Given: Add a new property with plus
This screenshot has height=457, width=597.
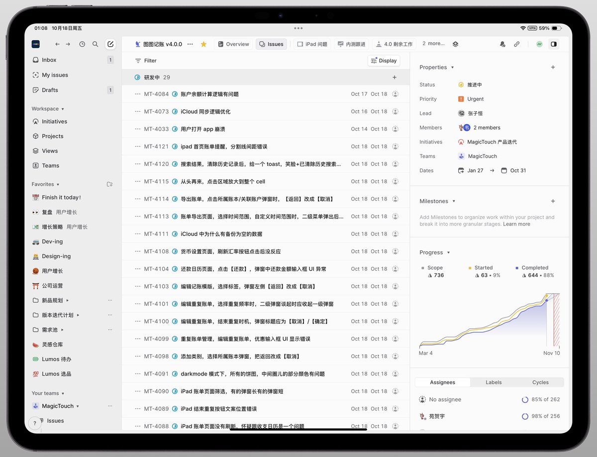Looking at the screenshot, I should pyautogui.click(x=553, y=67).
